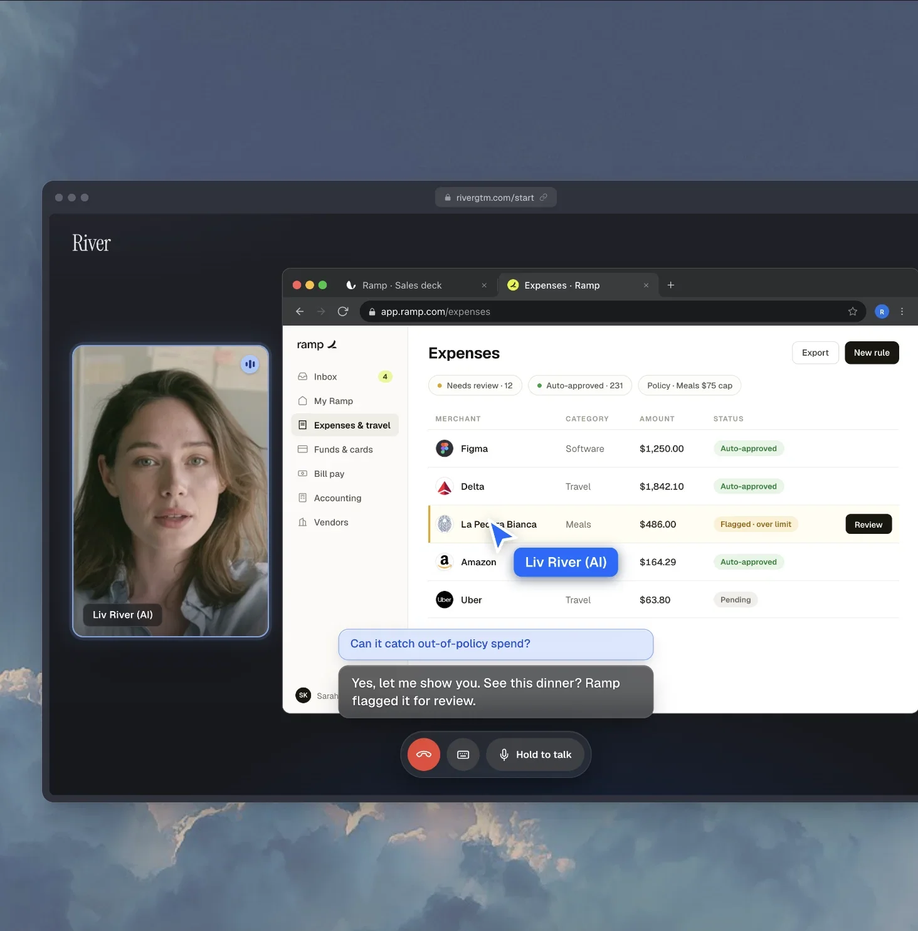The height and width of the screenshot is (931, 918).
Task: Click the Liv River (AI) video tile
Action: click(171, 491)
